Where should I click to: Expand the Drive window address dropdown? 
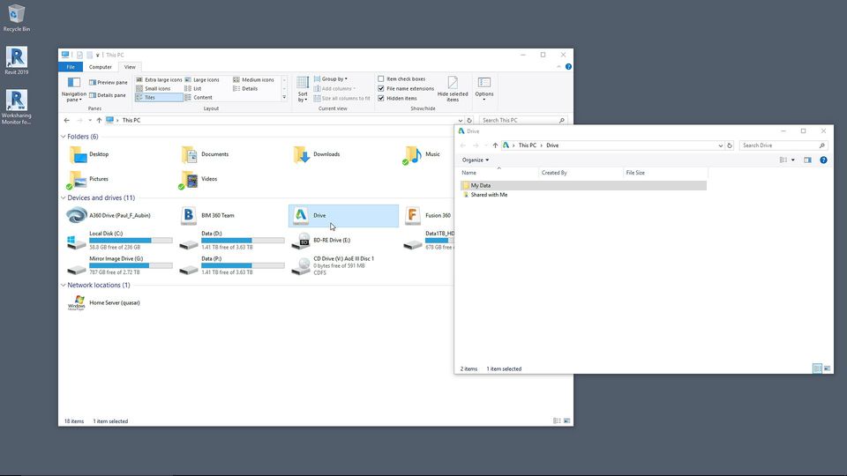coord(720,145)
